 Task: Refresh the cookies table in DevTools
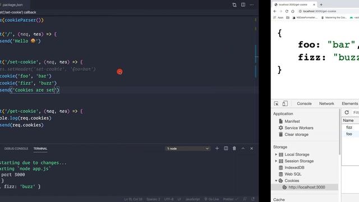347,112
